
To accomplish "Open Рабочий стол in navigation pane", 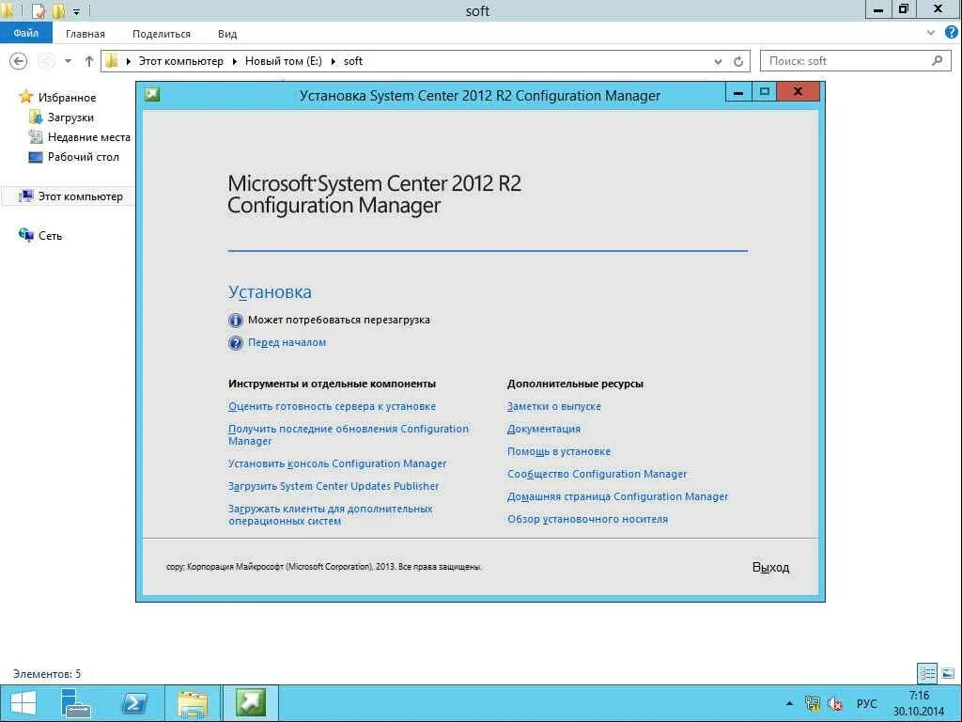I will coord(83,157).
